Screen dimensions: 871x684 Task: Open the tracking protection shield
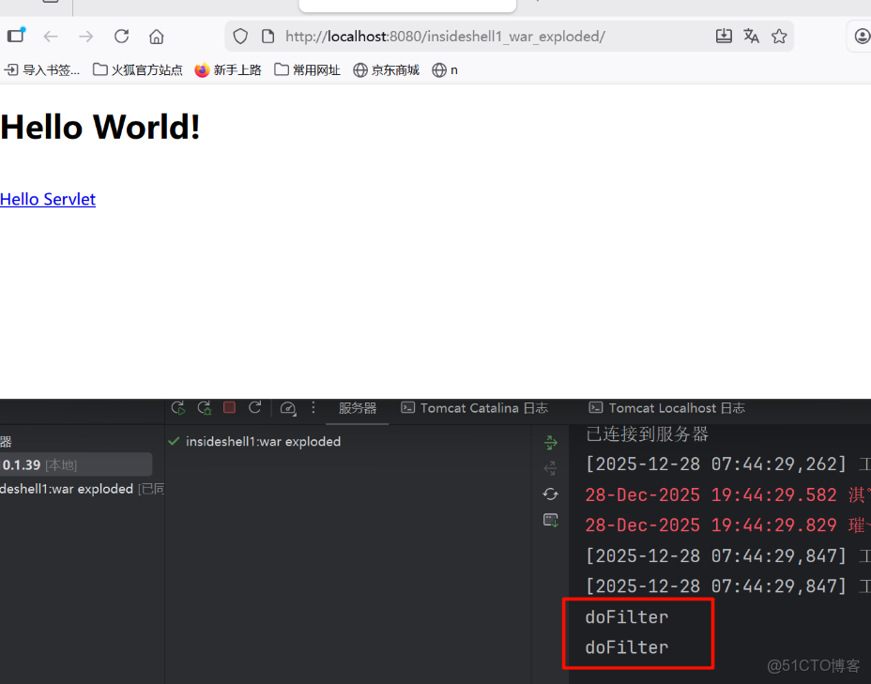click(240, 37)
